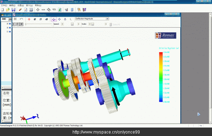Select the third cube view icon with arrow

[x=47, y=19]
